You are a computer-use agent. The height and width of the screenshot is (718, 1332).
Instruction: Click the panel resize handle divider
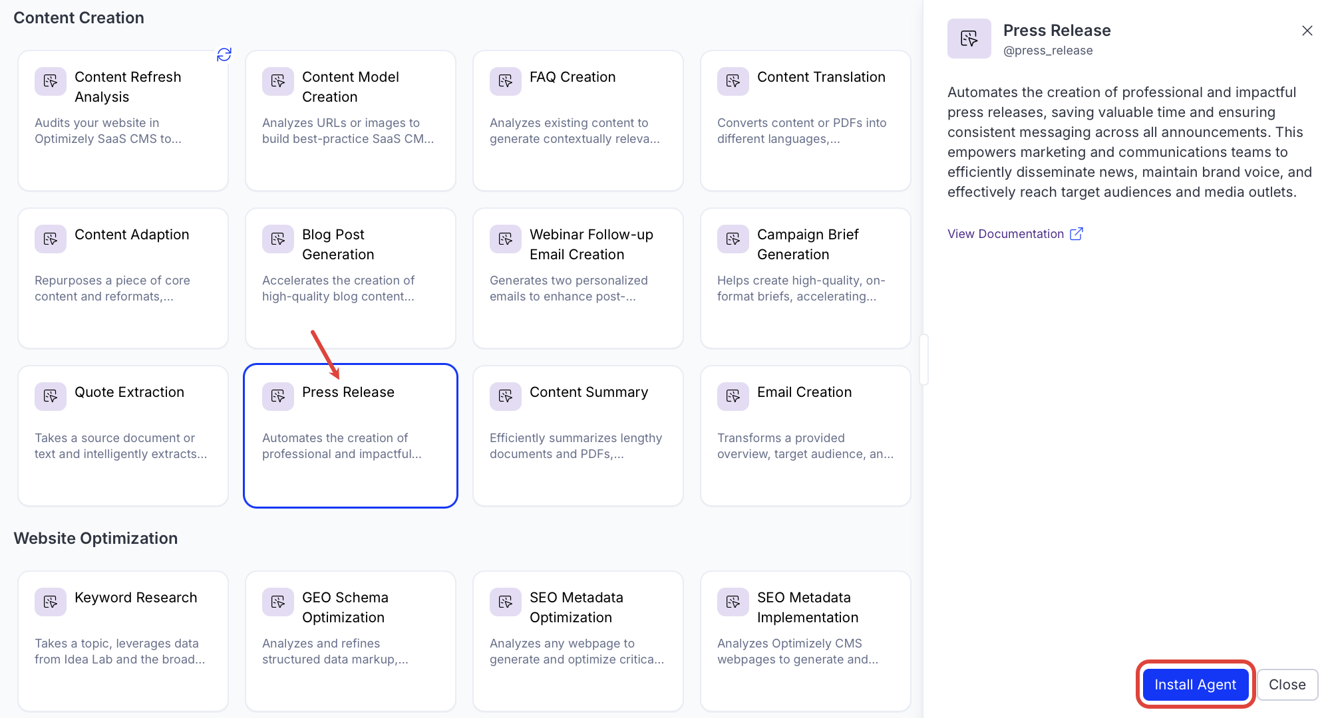[923, 360]
